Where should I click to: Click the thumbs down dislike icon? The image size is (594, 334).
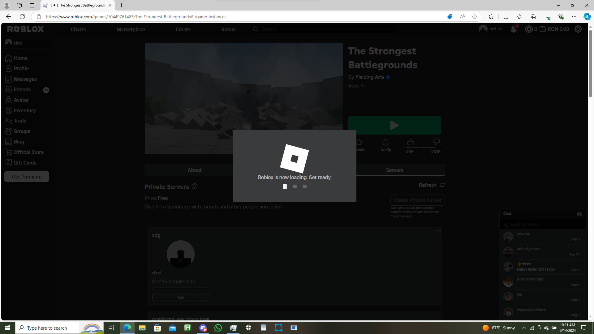click(x=436, y=142)
